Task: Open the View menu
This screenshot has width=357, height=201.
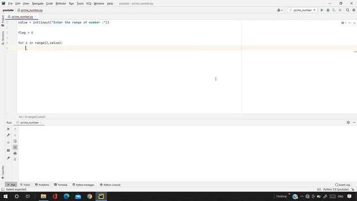Action: [26, 4]
